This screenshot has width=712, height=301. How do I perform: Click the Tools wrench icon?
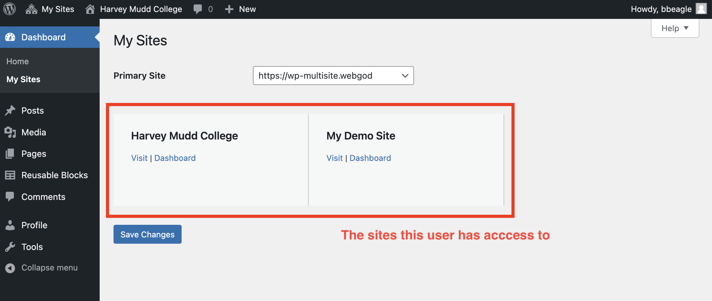(10, 247)
